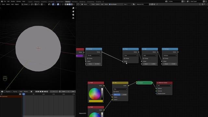
Task: Select the solid viewport shading mode
Action: [x=68, y=4]
